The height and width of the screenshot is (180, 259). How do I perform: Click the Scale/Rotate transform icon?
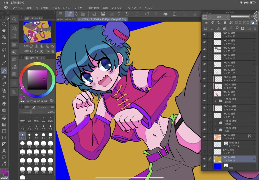coord(175,14)
